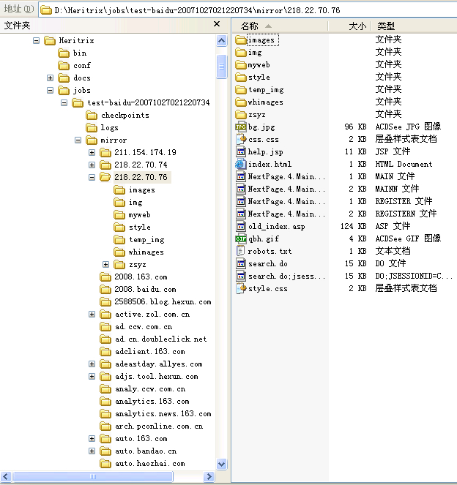Click the logs folder icon in tree
The image size is (457, 485).
[x=92, y=128]
